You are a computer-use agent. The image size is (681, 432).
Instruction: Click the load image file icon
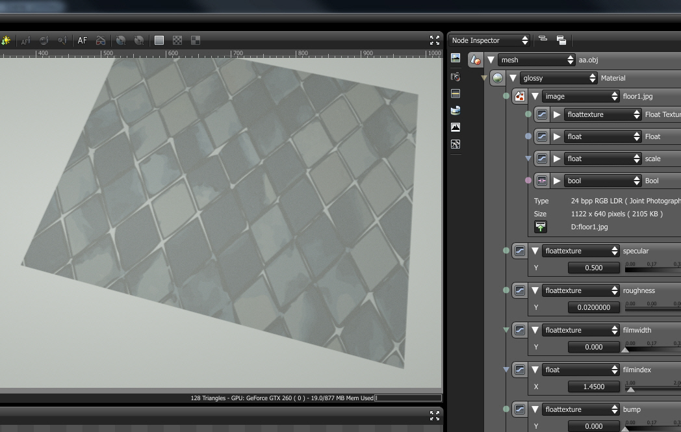(541, 227)
